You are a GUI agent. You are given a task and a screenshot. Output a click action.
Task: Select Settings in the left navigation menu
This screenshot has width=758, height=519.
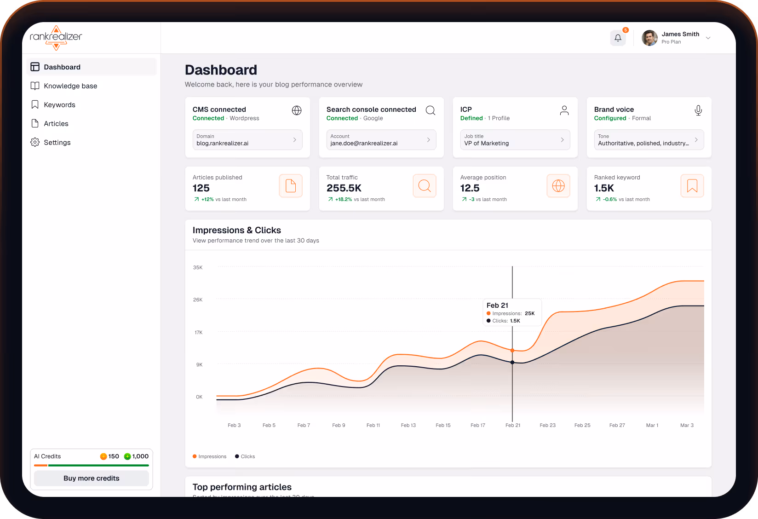pyautogui.click(x=57, y=142)
